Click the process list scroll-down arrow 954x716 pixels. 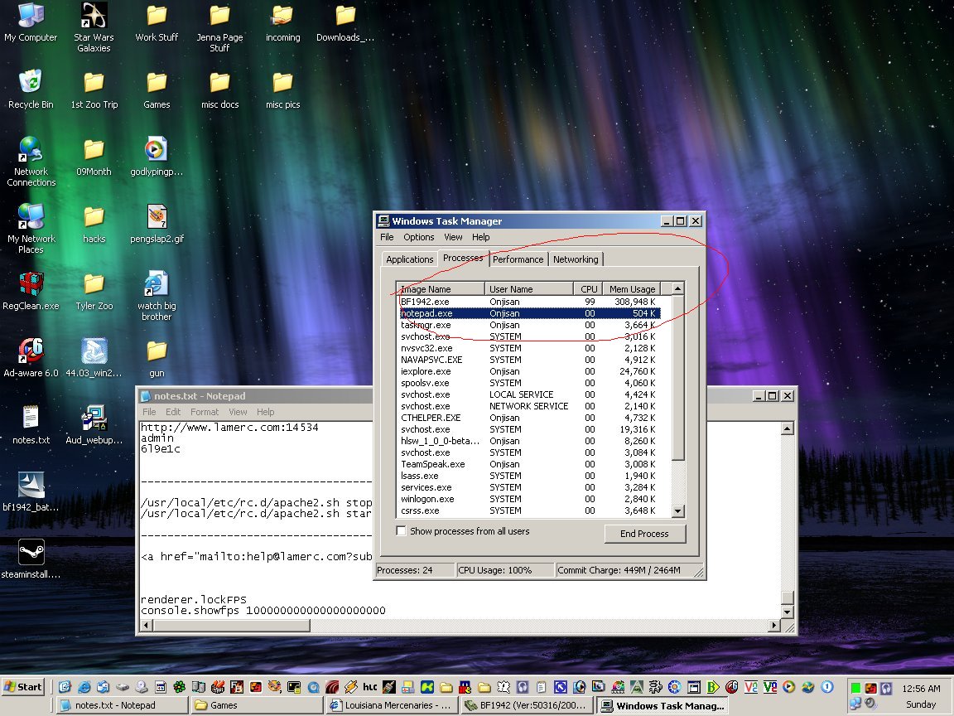(678, 511)
